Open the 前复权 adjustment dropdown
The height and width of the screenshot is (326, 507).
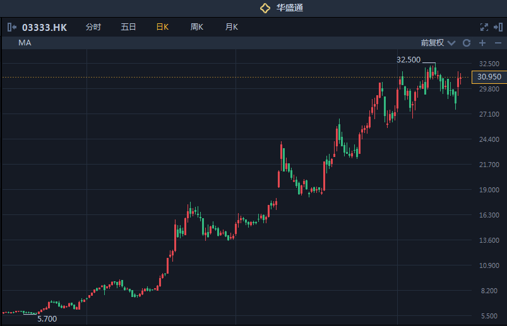432,43
